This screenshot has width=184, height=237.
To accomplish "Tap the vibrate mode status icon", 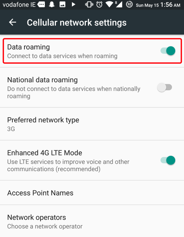I will [89, 4].
